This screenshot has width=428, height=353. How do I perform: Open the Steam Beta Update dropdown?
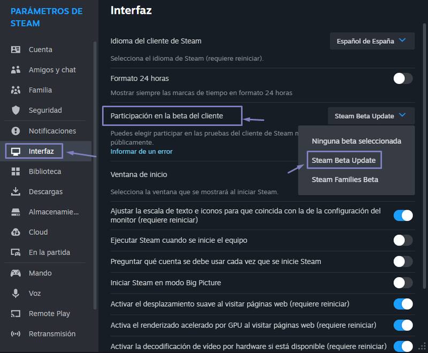371,116
